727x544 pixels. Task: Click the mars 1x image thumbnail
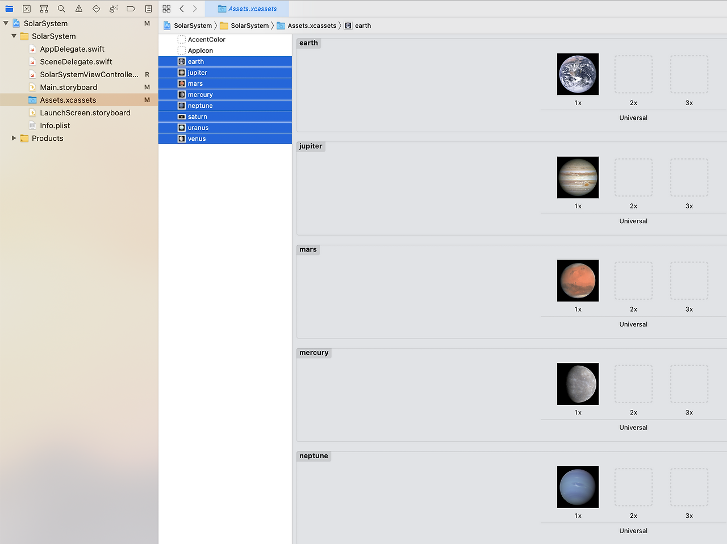tap(578, 281)
